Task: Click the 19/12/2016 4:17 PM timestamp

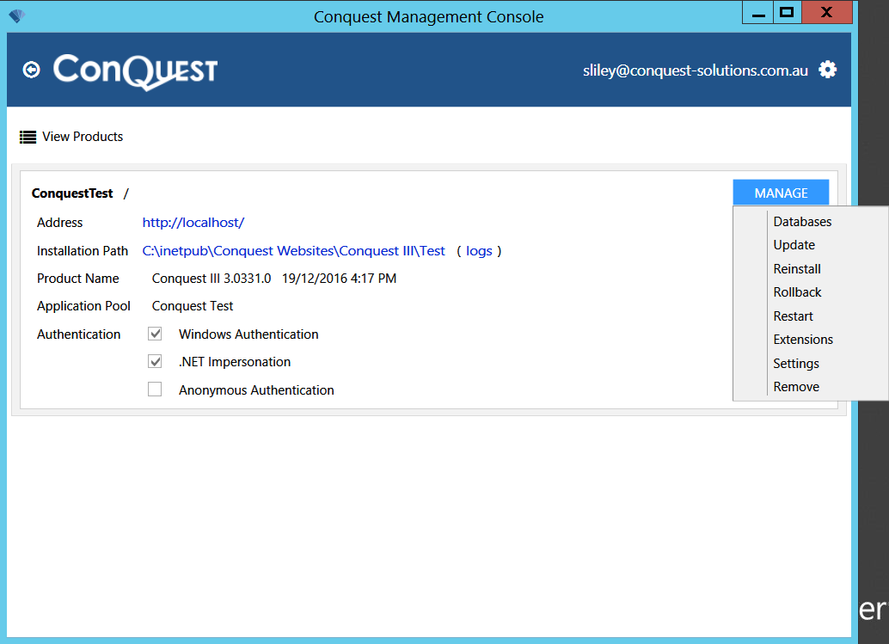Action: click(x=339, y=279)
